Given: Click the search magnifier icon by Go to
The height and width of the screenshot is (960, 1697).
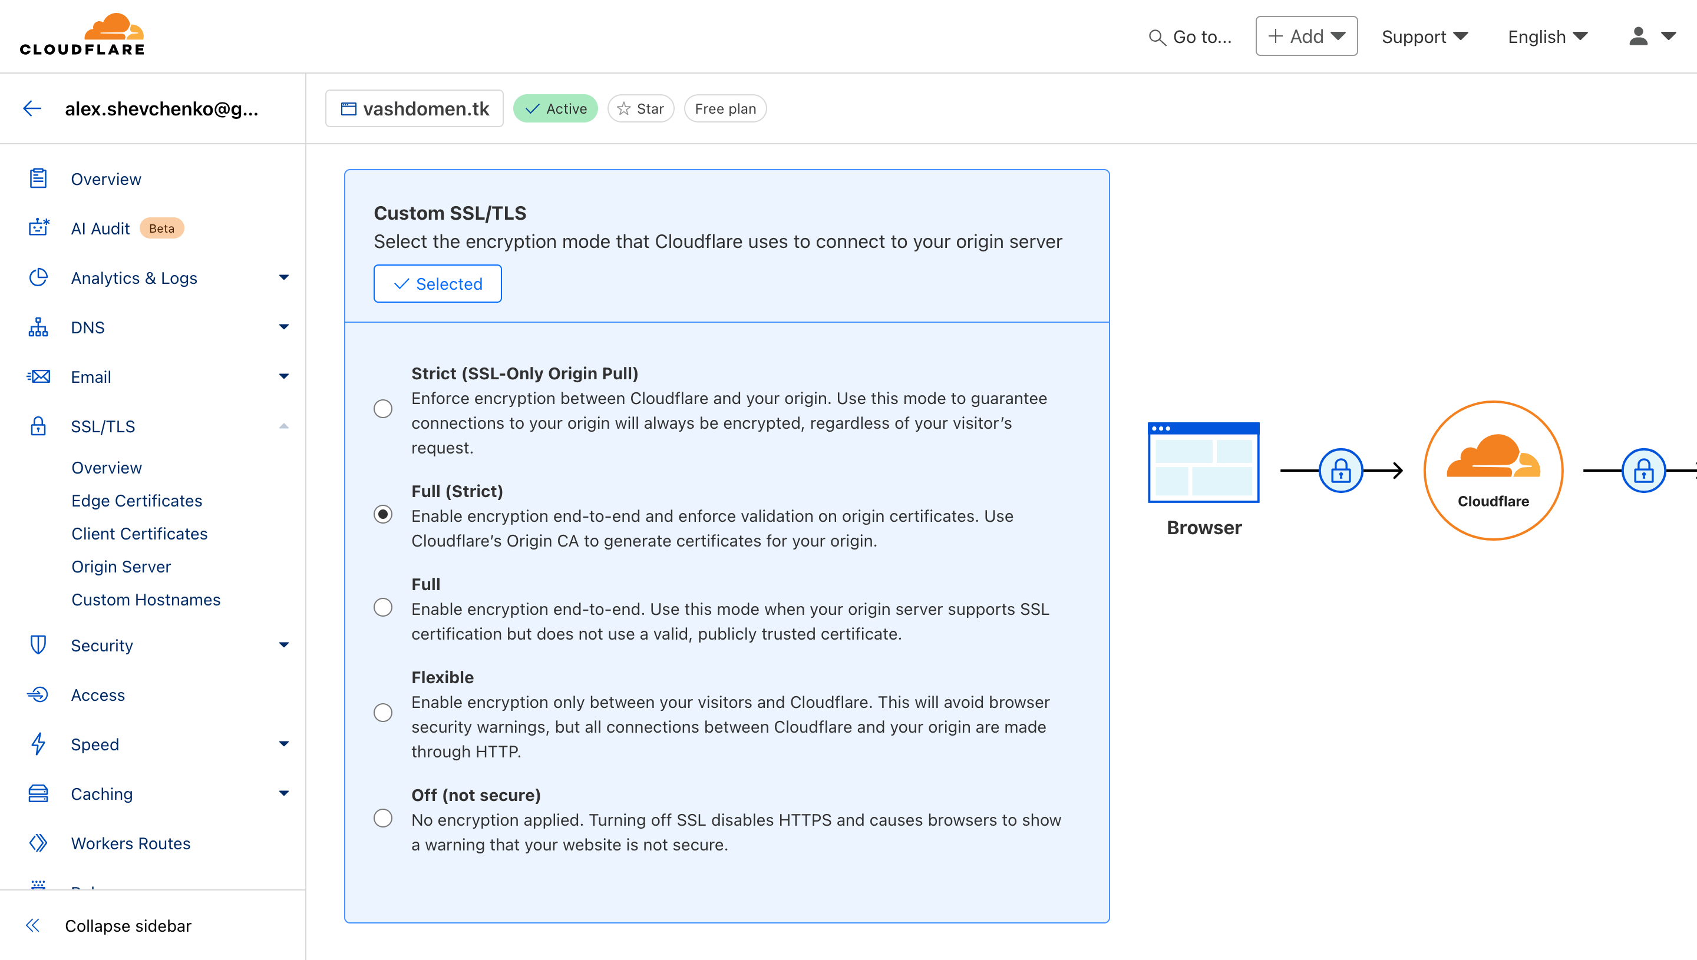Looking at the screenshot, I should click(x=1157, y=37).
